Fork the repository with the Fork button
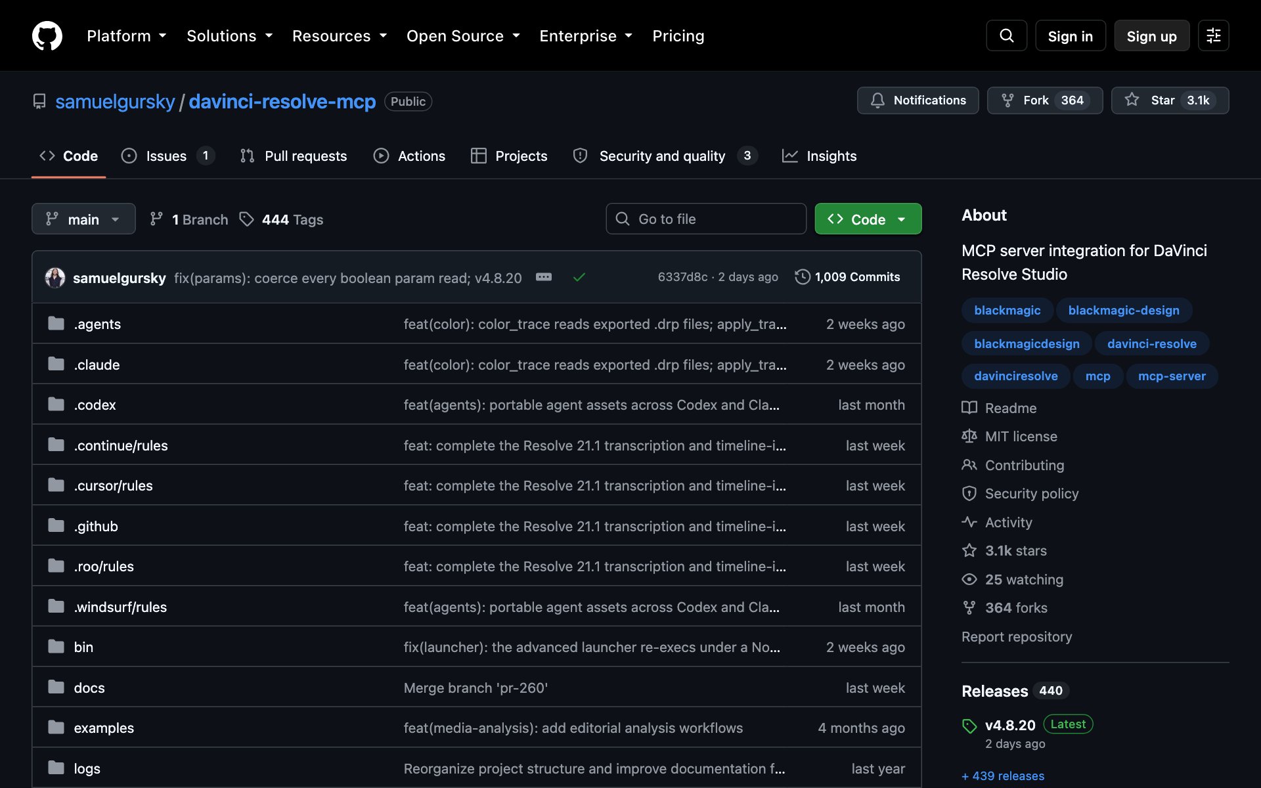Image resolution: width=1261 pixels, height=788 pixels. click(1044, 100)
